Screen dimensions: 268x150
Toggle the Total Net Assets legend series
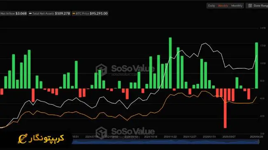49,14
